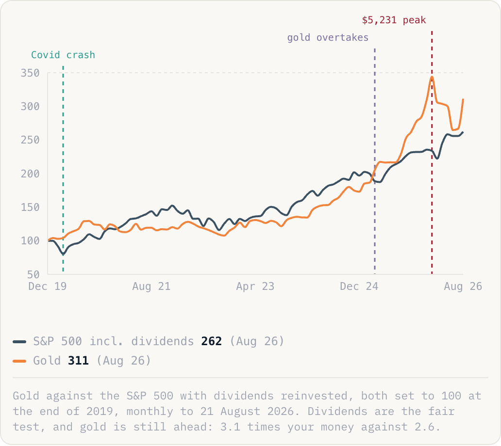Click the x-axis label Dec 19
Viewport: 501px width, 446px height.
pyautogui.click(x=48, y=286)
